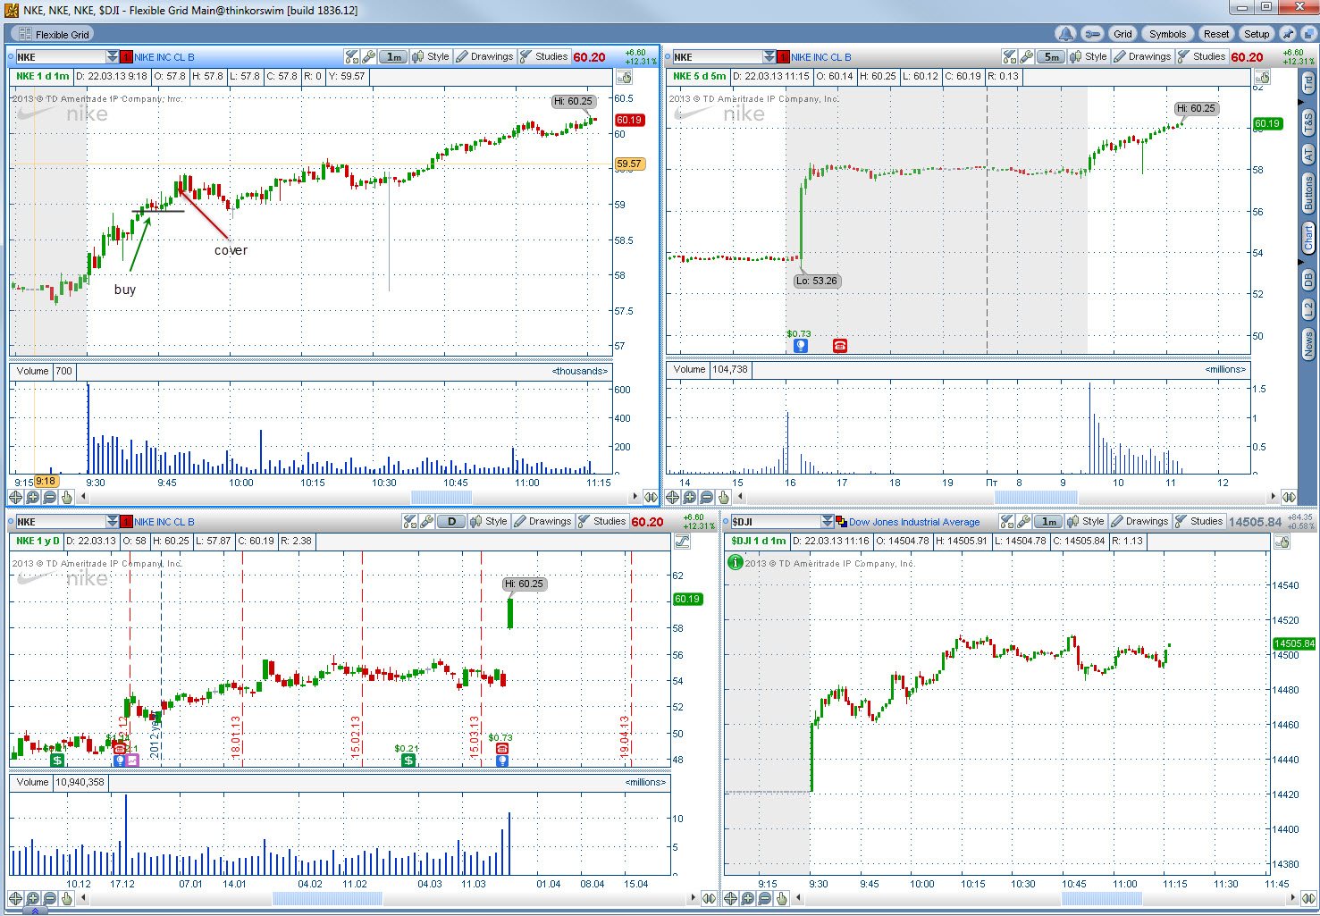Click the hand icon beside NKE 5m price axis
The height and width of the screenshot is (916, 1320).
click(1261, 77)
